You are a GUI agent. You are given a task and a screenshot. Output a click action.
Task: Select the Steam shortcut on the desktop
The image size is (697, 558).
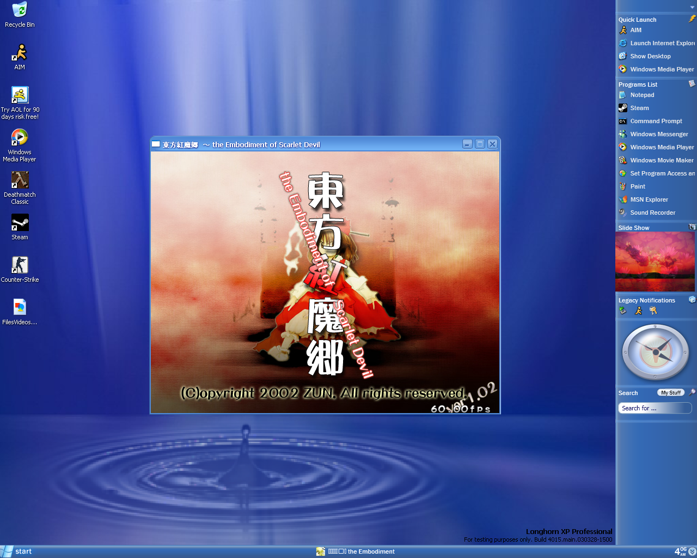[x=20, y=227]
